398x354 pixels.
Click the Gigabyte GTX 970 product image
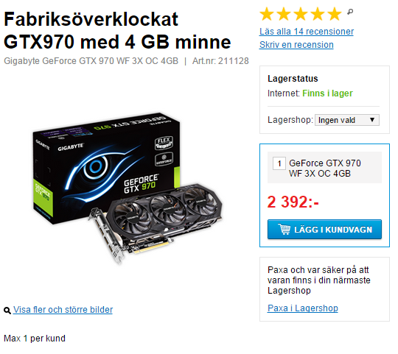pyautogui.click(x=128, y=188)
